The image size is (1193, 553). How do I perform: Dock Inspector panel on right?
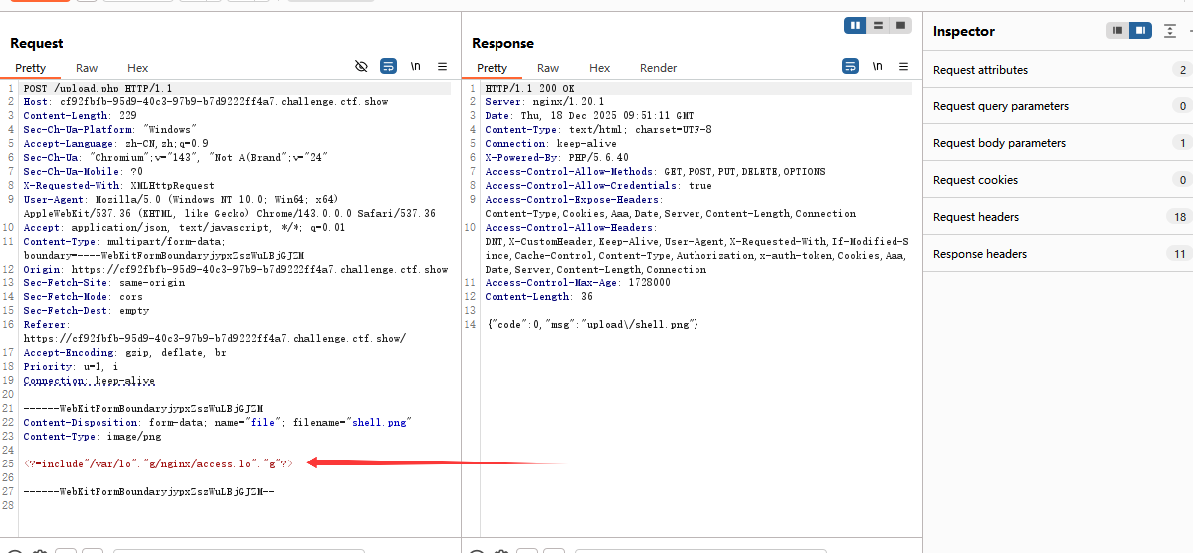(x=1140, y=30)
